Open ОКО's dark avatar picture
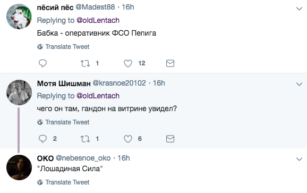 19,167
